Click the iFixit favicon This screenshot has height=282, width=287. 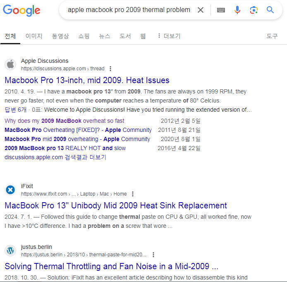point(10,190)
